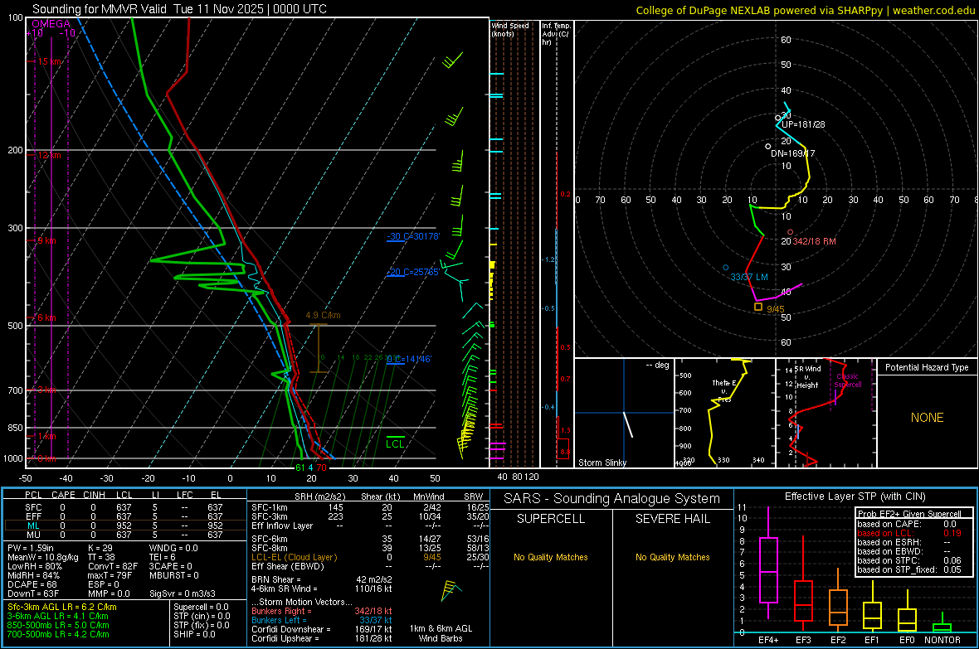Select the Classic Supercell label
The image size is (979, 649).
(x=847, y=380)
